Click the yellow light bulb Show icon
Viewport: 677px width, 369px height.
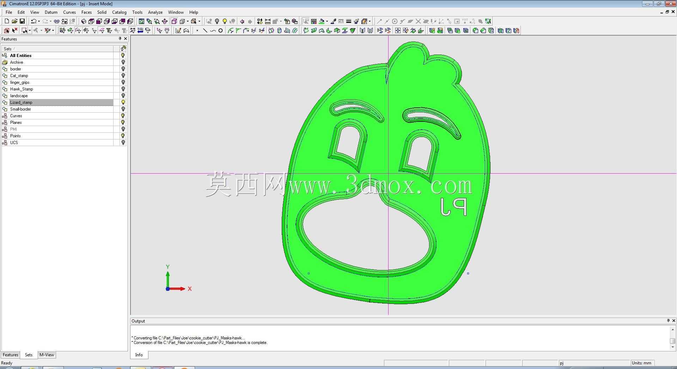point(225,21)
